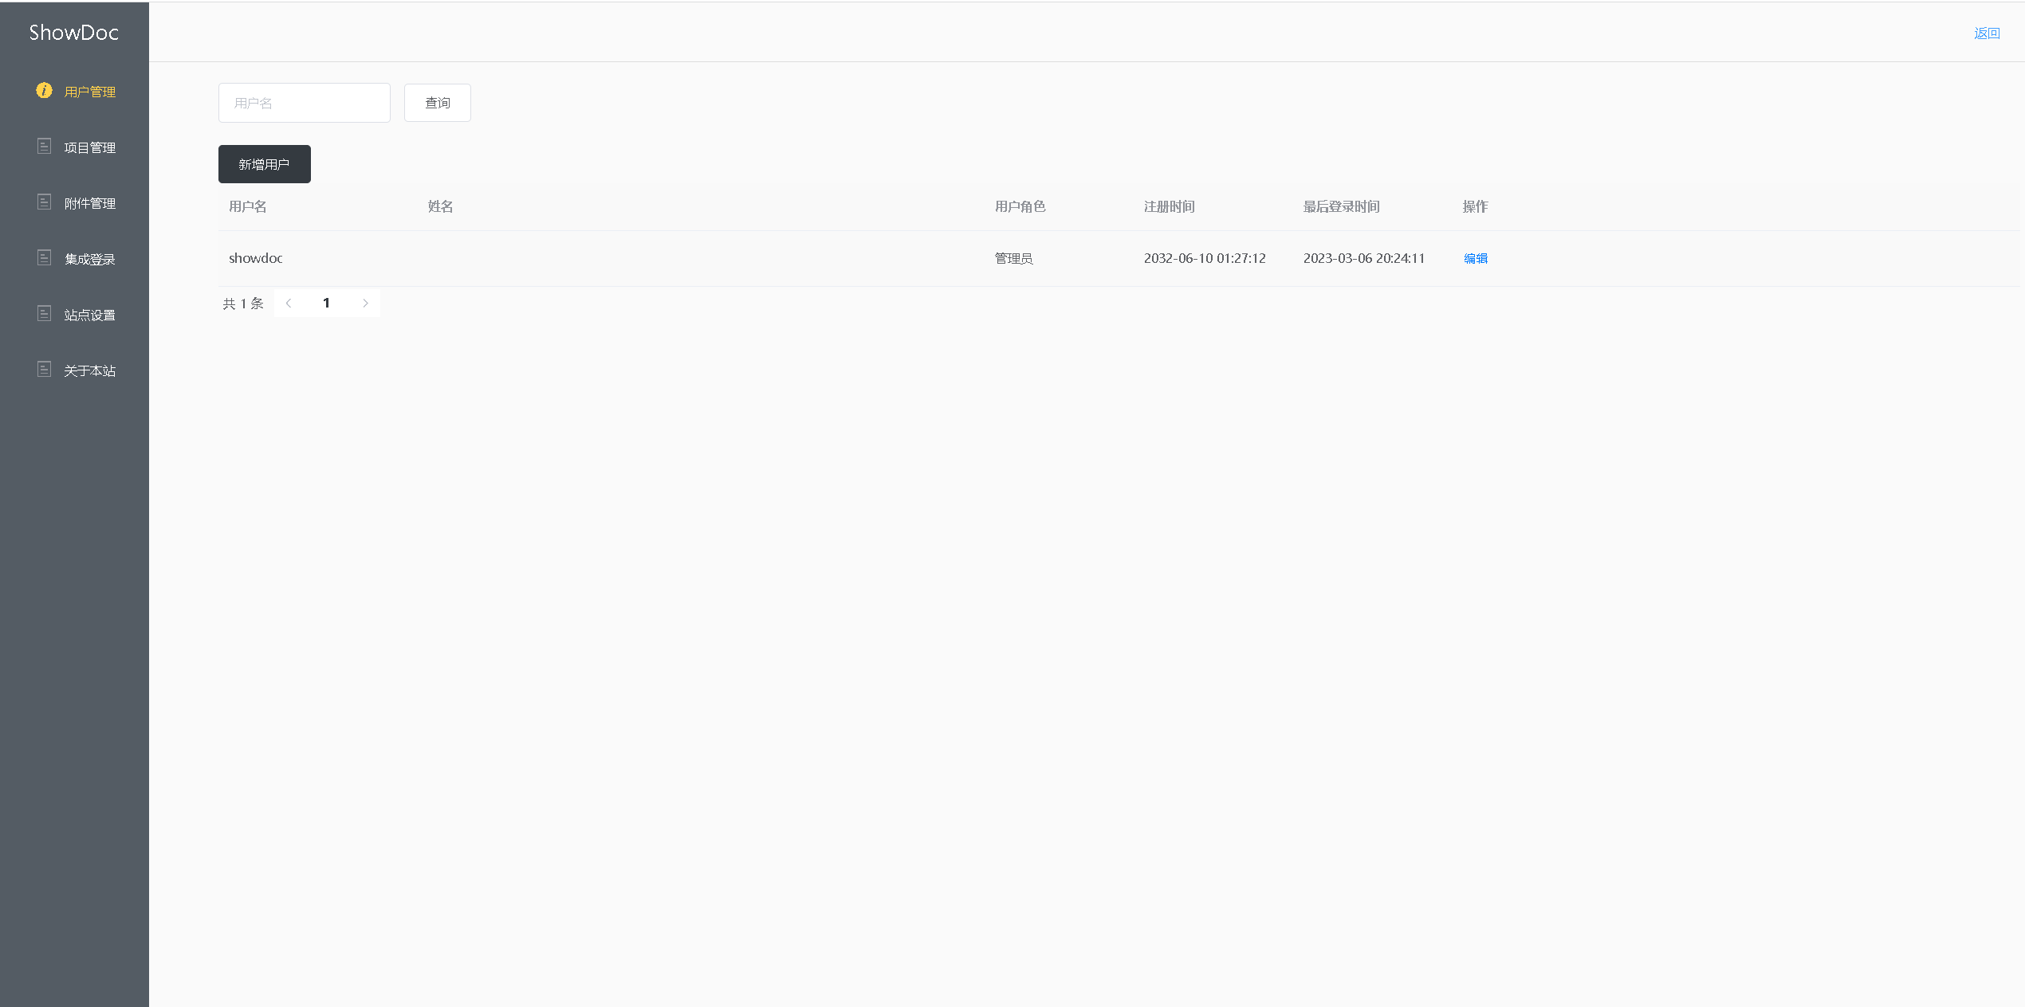Go to previous page with left chevron
Viewport: 2025px width, 1007px height.
click(x=289, y=303)
